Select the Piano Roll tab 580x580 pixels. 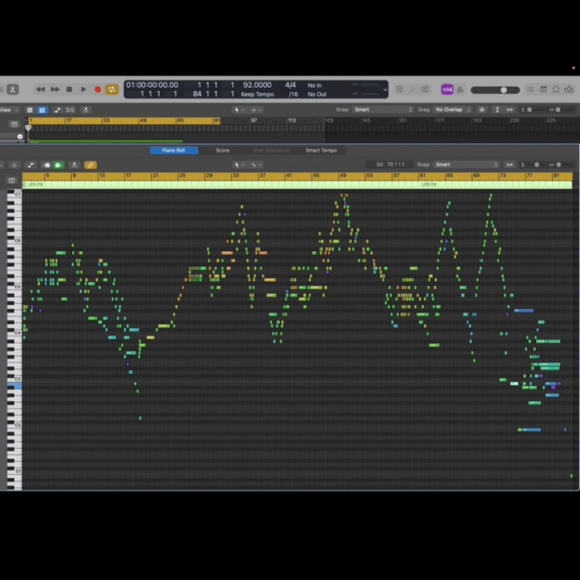point(174,150)
